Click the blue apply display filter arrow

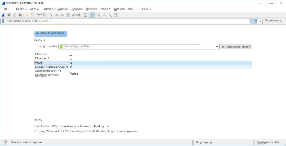click(253, 21)
